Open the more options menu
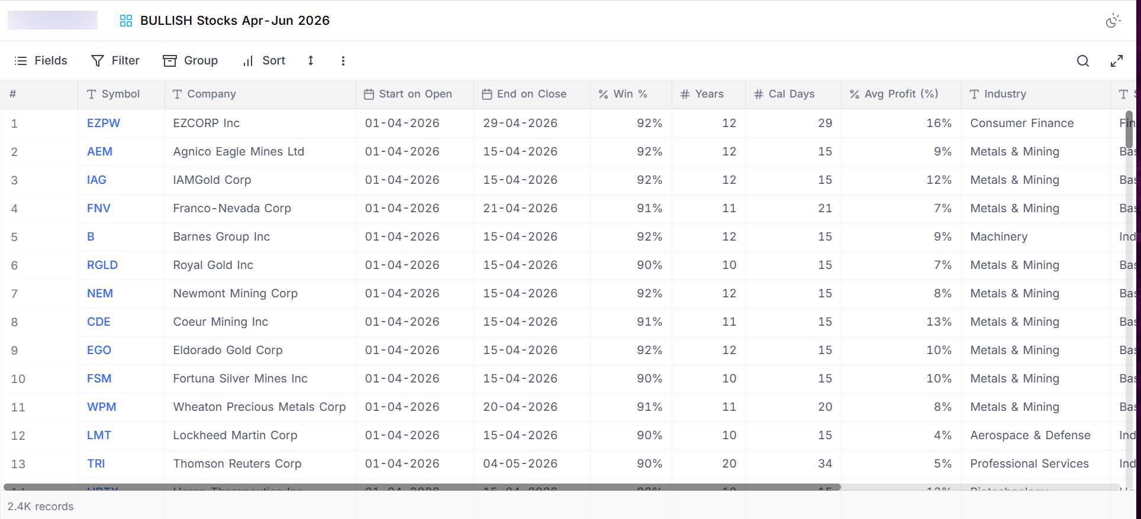The width and height of the screenshot is (1141, 519). click(x=343, y=60)
